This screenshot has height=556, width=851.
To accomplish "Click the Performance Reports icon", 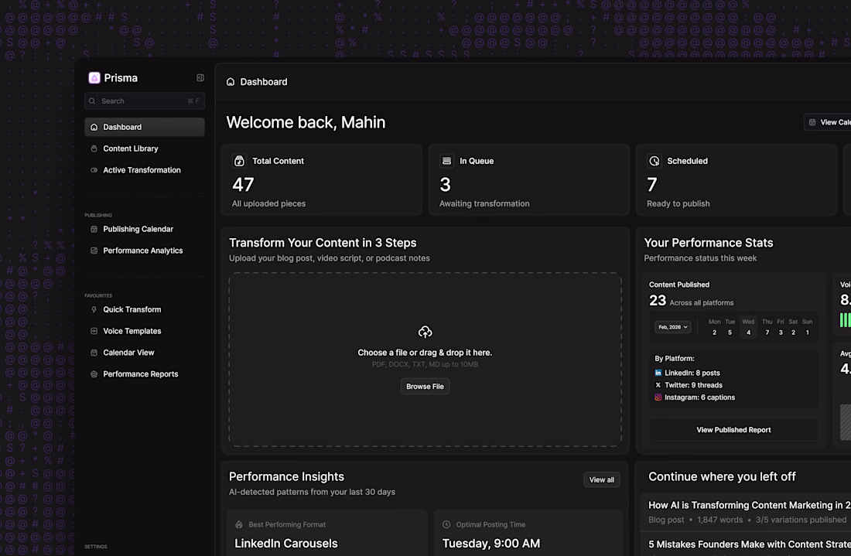I will pyautogui.click(x=94, y=374).
